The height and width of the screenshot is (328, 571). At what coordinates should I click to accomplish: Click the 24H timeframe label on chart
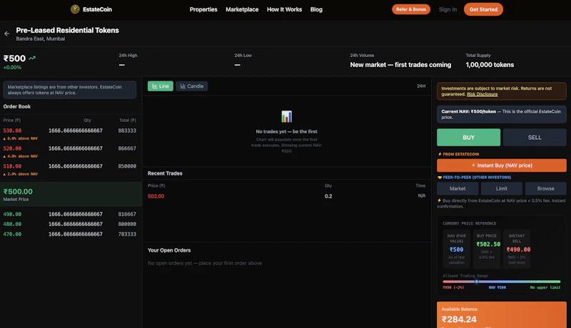point(421,86)
